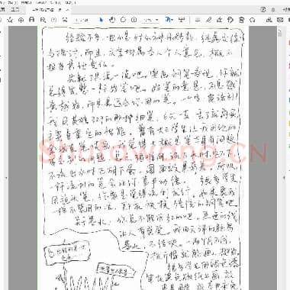Viewport: 290px width, 290px height.
Task: Close the open document tab
Action: [x=67, y=10]
